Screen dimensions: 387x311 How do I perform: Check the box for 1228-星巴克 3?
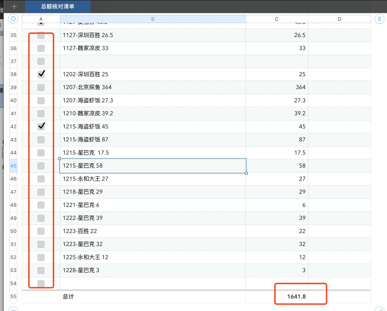coord(41,270)
